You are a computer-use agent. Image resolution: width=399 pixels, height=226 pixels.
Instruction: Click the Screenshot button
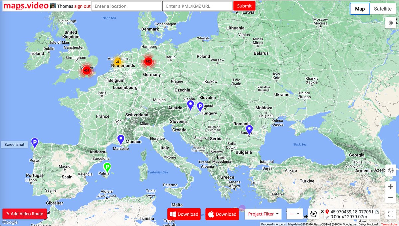point(14,145)
